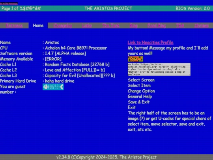213x160 pixels.
Task: Click inside the button HTML code textarea
Action: tap(159, 70)
